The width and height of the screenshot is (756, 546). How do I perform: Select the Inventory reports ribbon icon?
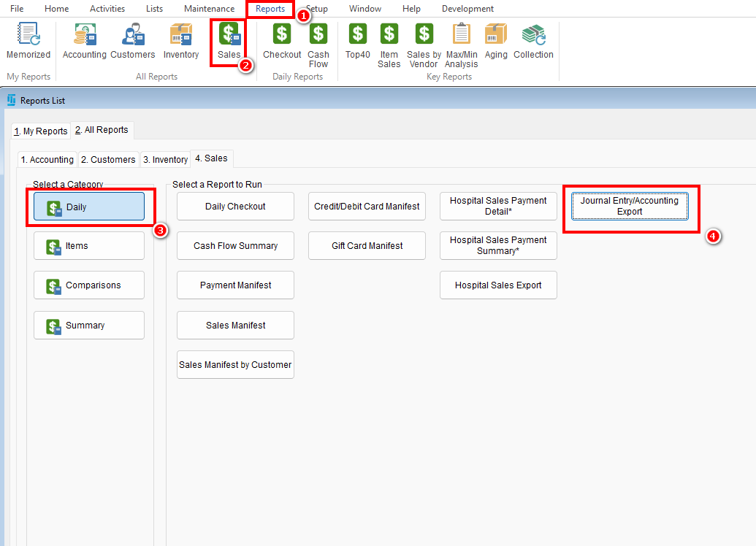(x=180, y=42)
